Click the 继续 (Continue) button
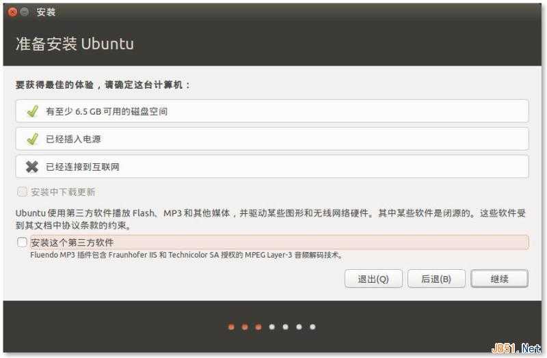Screen dimensions: 547x358 coord(499,279)
